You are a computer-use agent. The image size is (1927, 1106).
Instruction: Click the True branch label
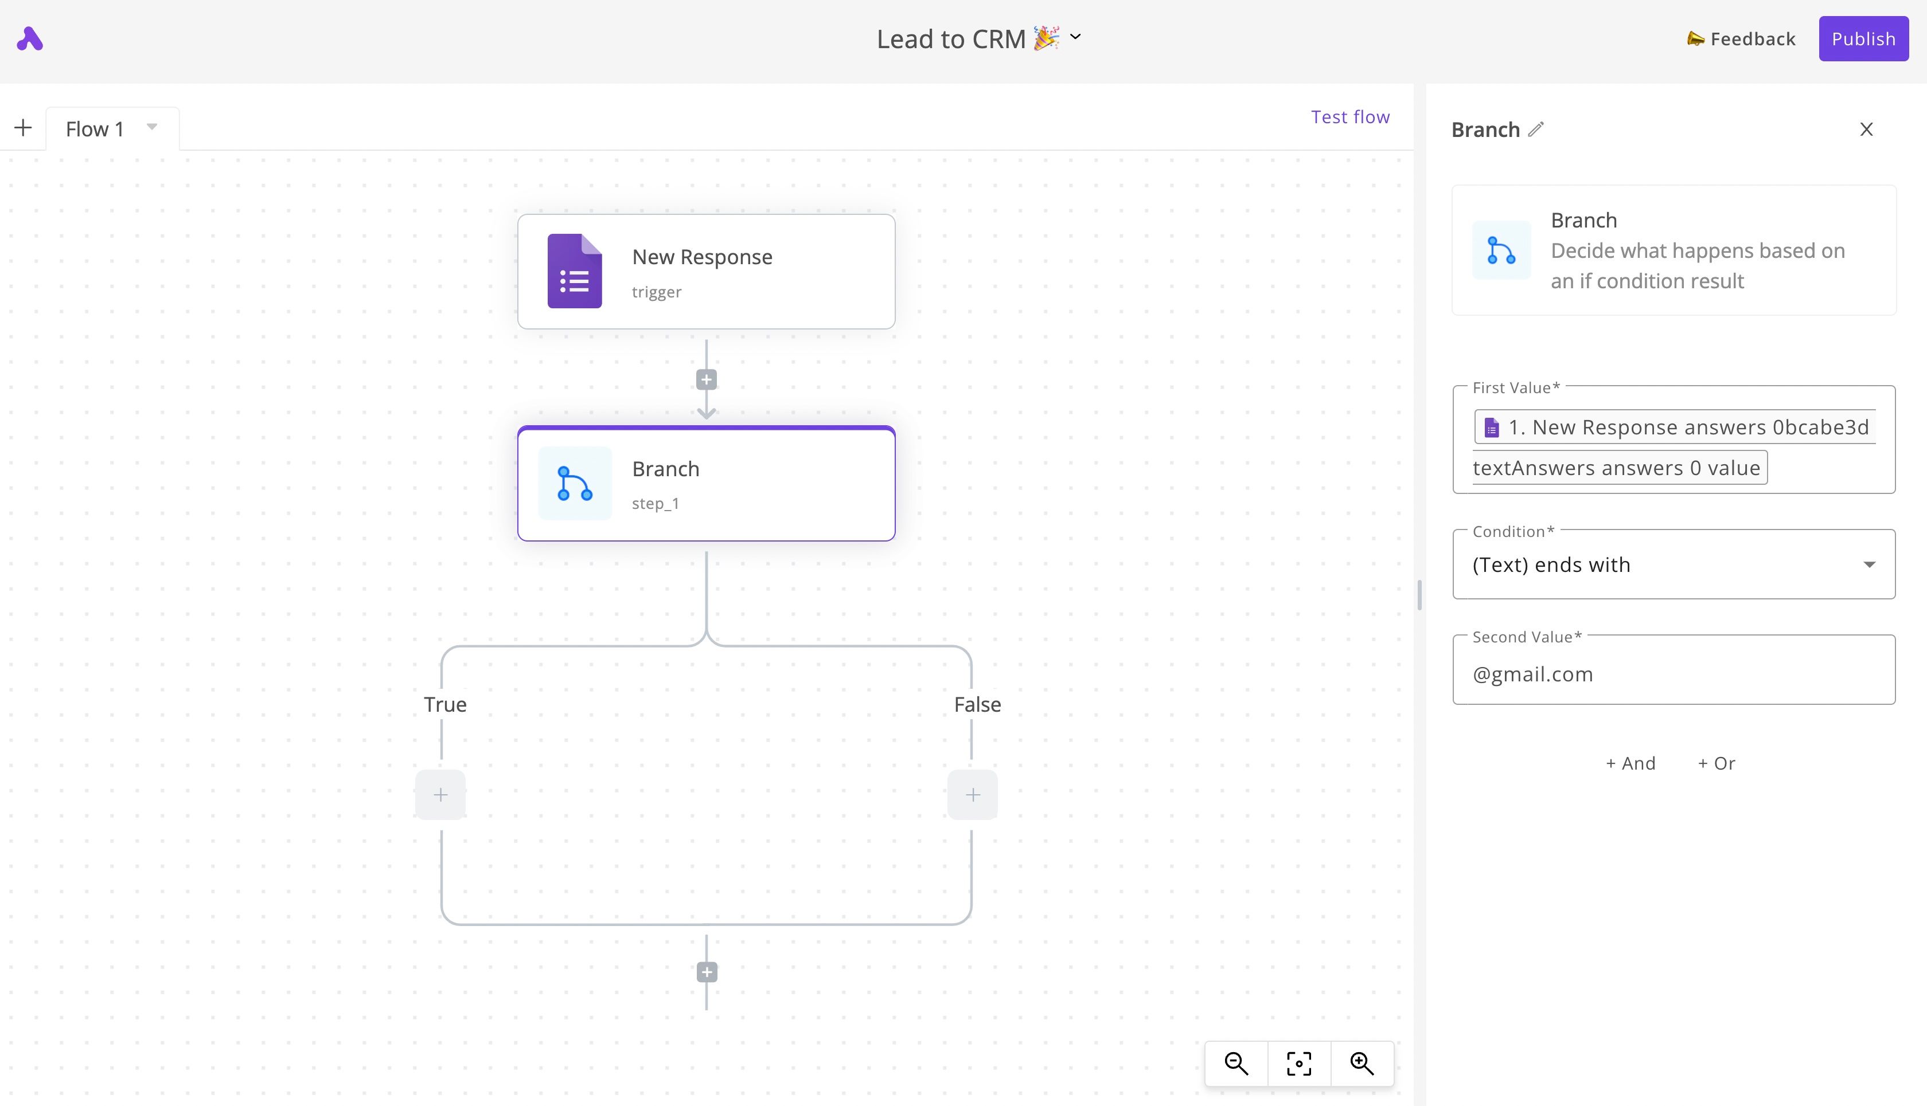pyautogui.click(x=446, y=704)
